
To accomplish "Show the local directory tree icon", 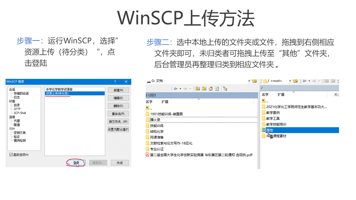I will (225, 89).
